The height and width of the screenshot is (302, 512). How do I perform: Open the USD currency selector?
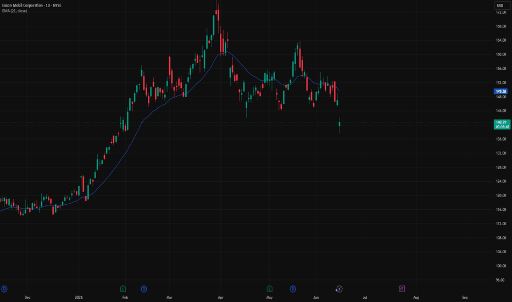[x=502, y=5]
